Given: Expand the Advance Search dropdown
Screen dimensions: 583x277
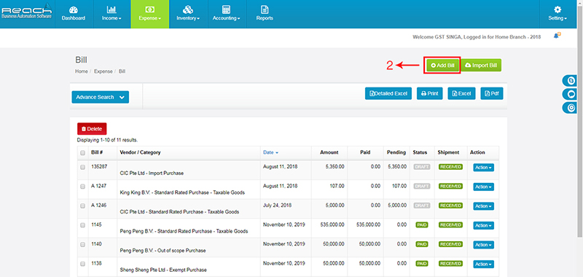Looking at the screenshot, I should (x=101, y=97).
